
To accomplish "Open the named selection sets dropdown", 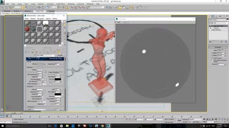I will pyautogui.click(x=97, y=7).
